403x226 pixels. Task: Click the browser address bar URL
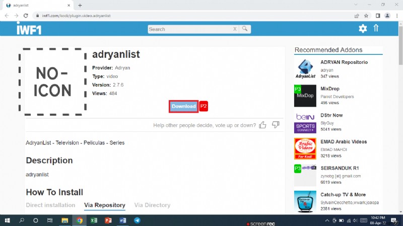[77, 16]
